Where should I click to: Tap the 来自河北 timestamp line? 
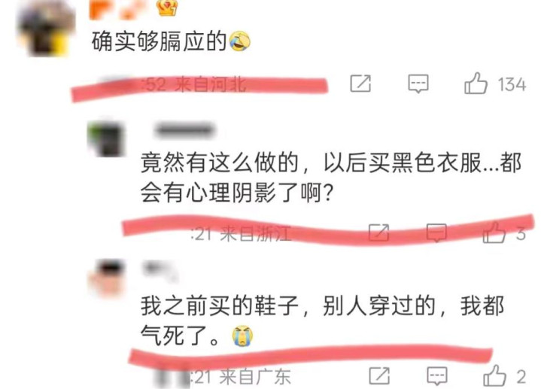(x=195, y=84)
